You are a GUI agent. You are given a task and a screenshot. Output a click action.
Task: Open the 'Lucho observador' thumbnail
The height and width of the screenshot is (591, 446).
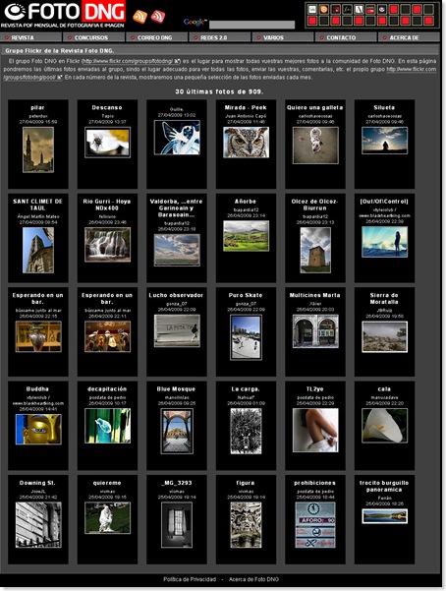[177, 330]
